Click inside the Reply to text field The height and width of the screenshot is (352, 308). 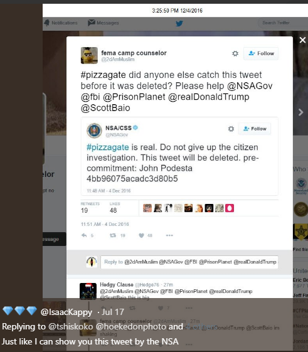click(189, 262)
